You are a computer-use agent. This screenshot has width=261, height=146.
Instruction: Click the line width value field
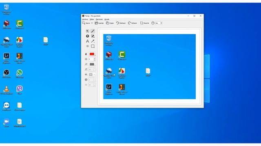pos(91,59)
